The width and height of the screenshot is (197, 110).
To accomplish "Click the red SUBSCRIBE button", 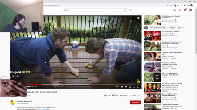I will (135, 102).
